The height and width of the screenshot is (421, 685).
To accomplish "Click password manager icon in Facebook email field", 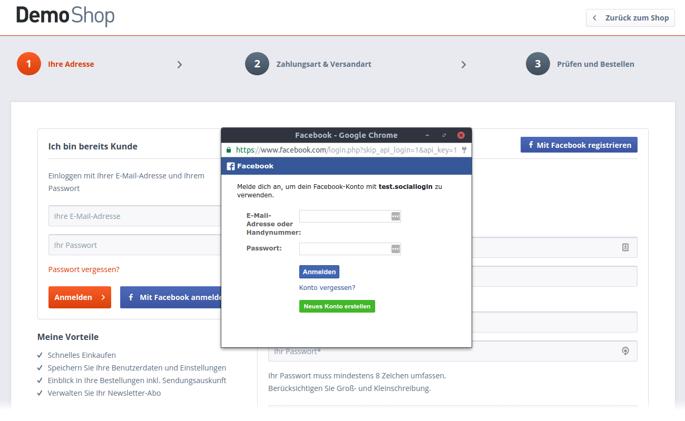I will 396,216.
